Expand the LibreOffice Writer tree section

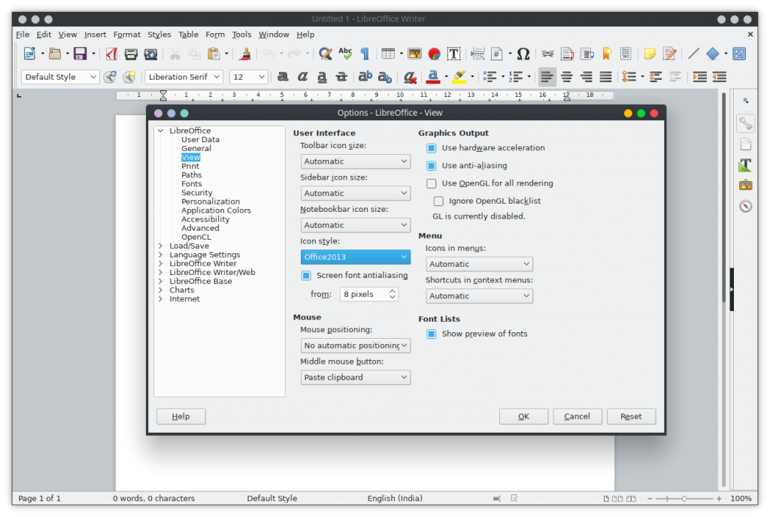160,263
